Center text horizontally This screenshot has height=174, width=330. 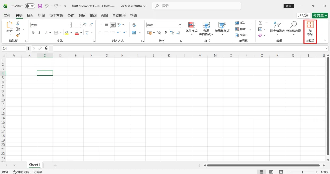click(x=107, y=32)
